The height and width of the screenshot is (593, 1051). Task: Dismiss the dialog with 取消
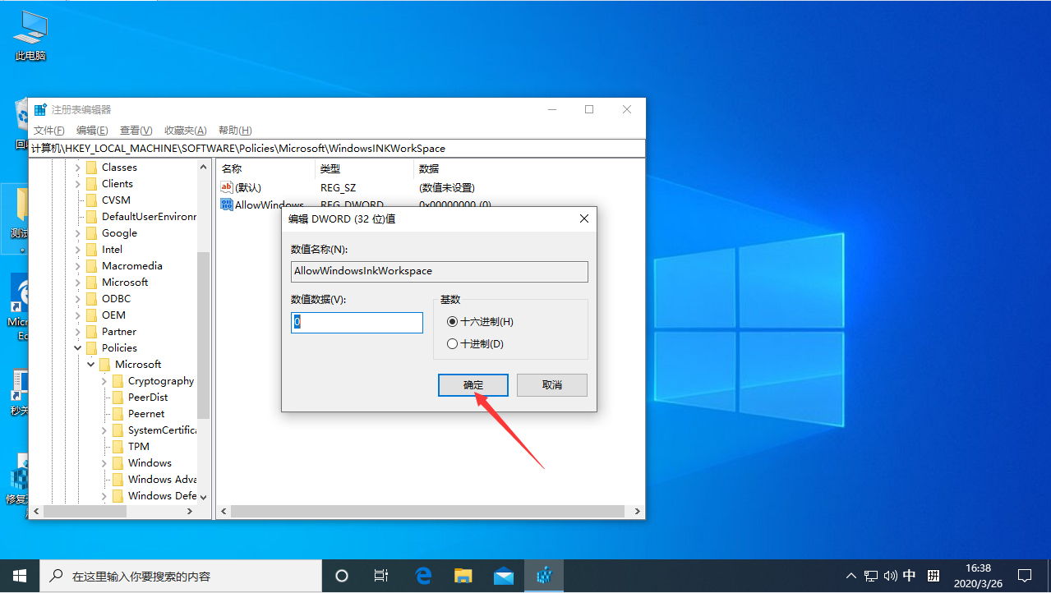tap(551, 384)
